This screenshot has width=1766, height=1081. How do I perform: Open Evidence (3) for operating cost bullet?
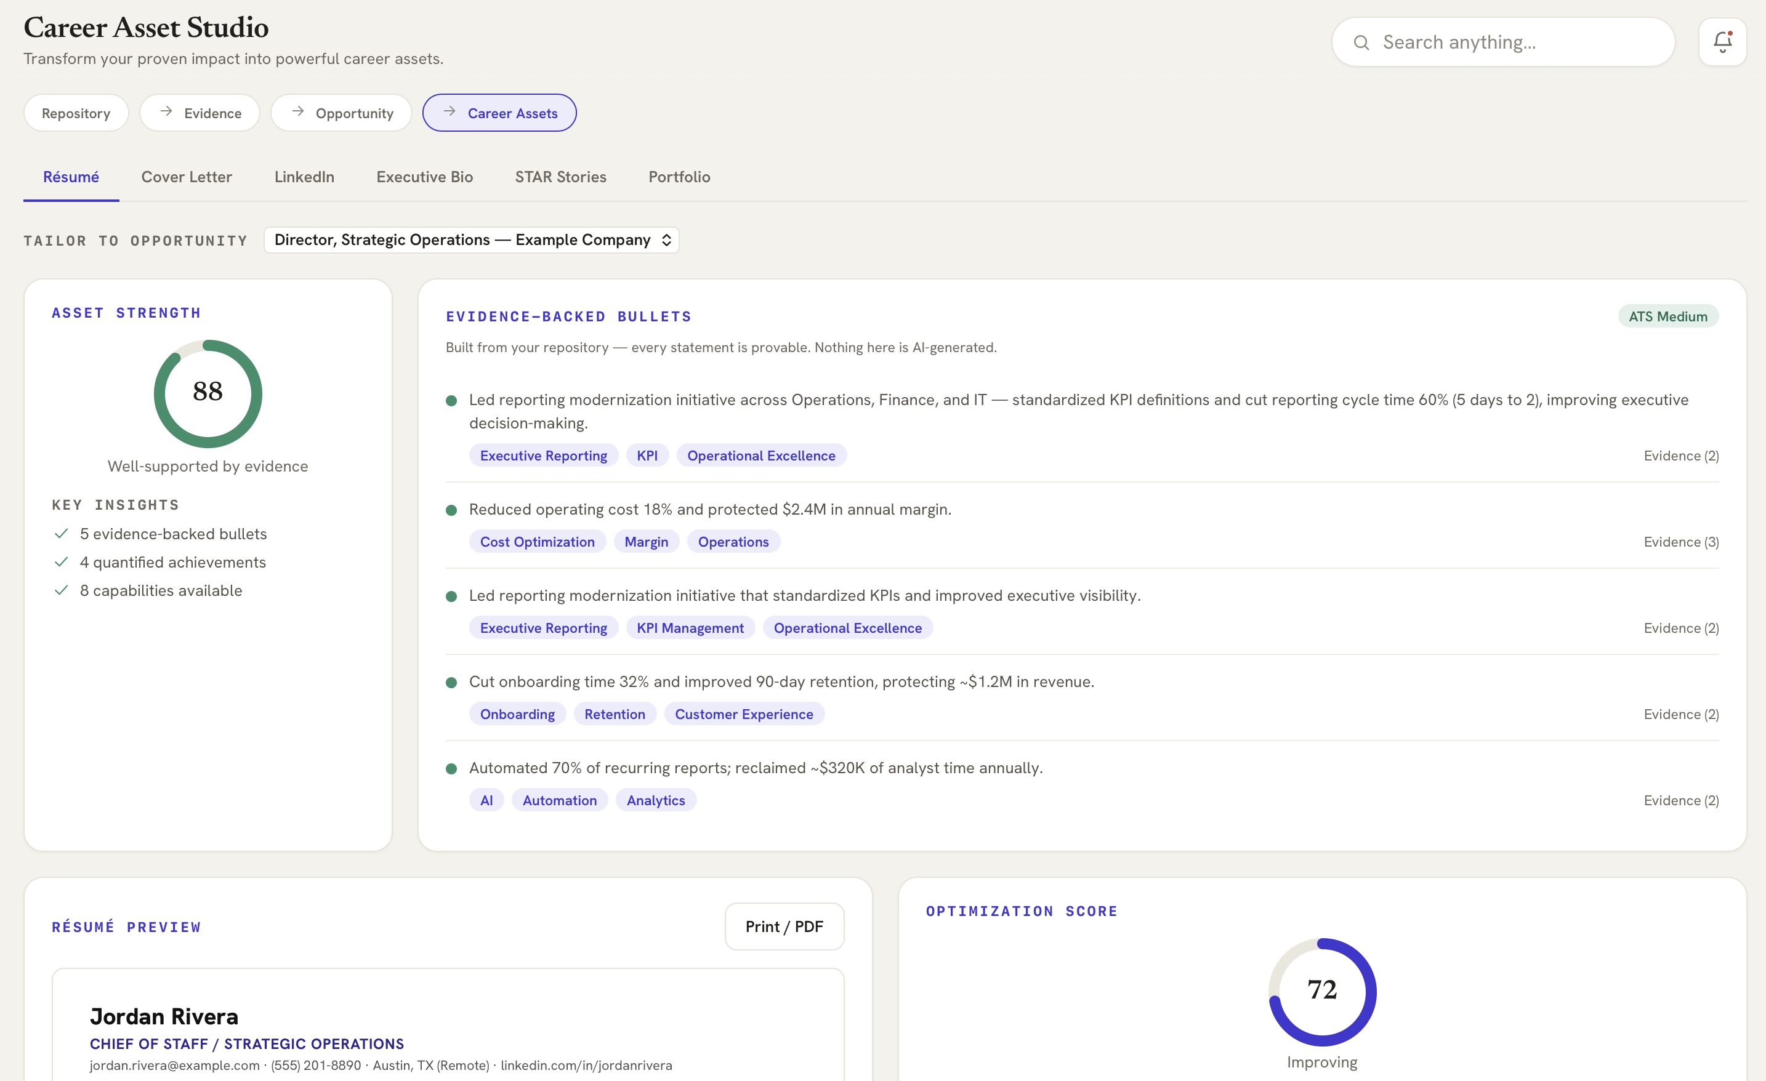pyautogui.click(x=1680, y=542)
